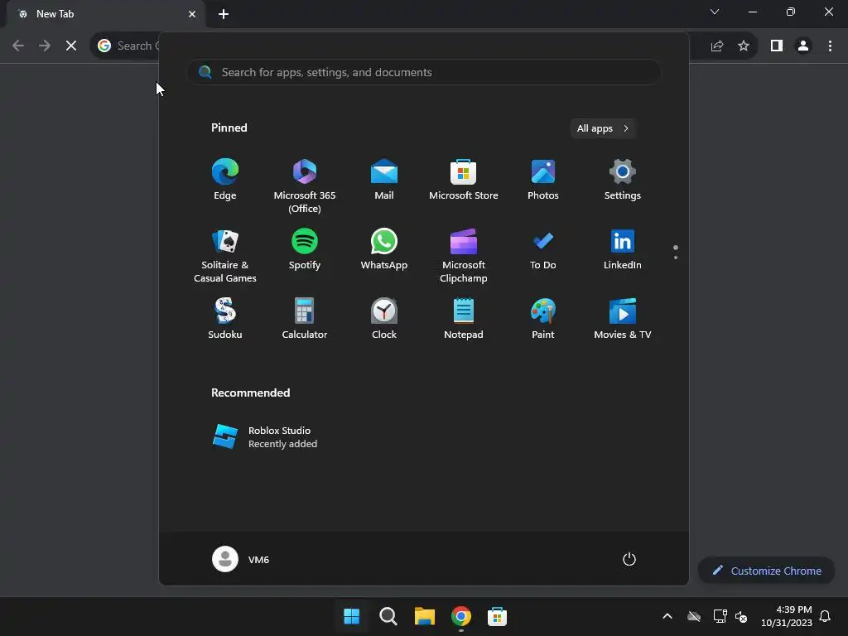Open a new Chrome tab with plus
848x636 pixels.
click(x=224, y=14)
